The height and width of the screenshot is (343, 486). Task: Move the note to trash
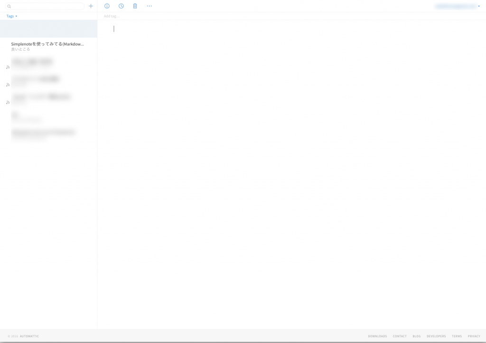pyautogui.click(x=135, y=6)
